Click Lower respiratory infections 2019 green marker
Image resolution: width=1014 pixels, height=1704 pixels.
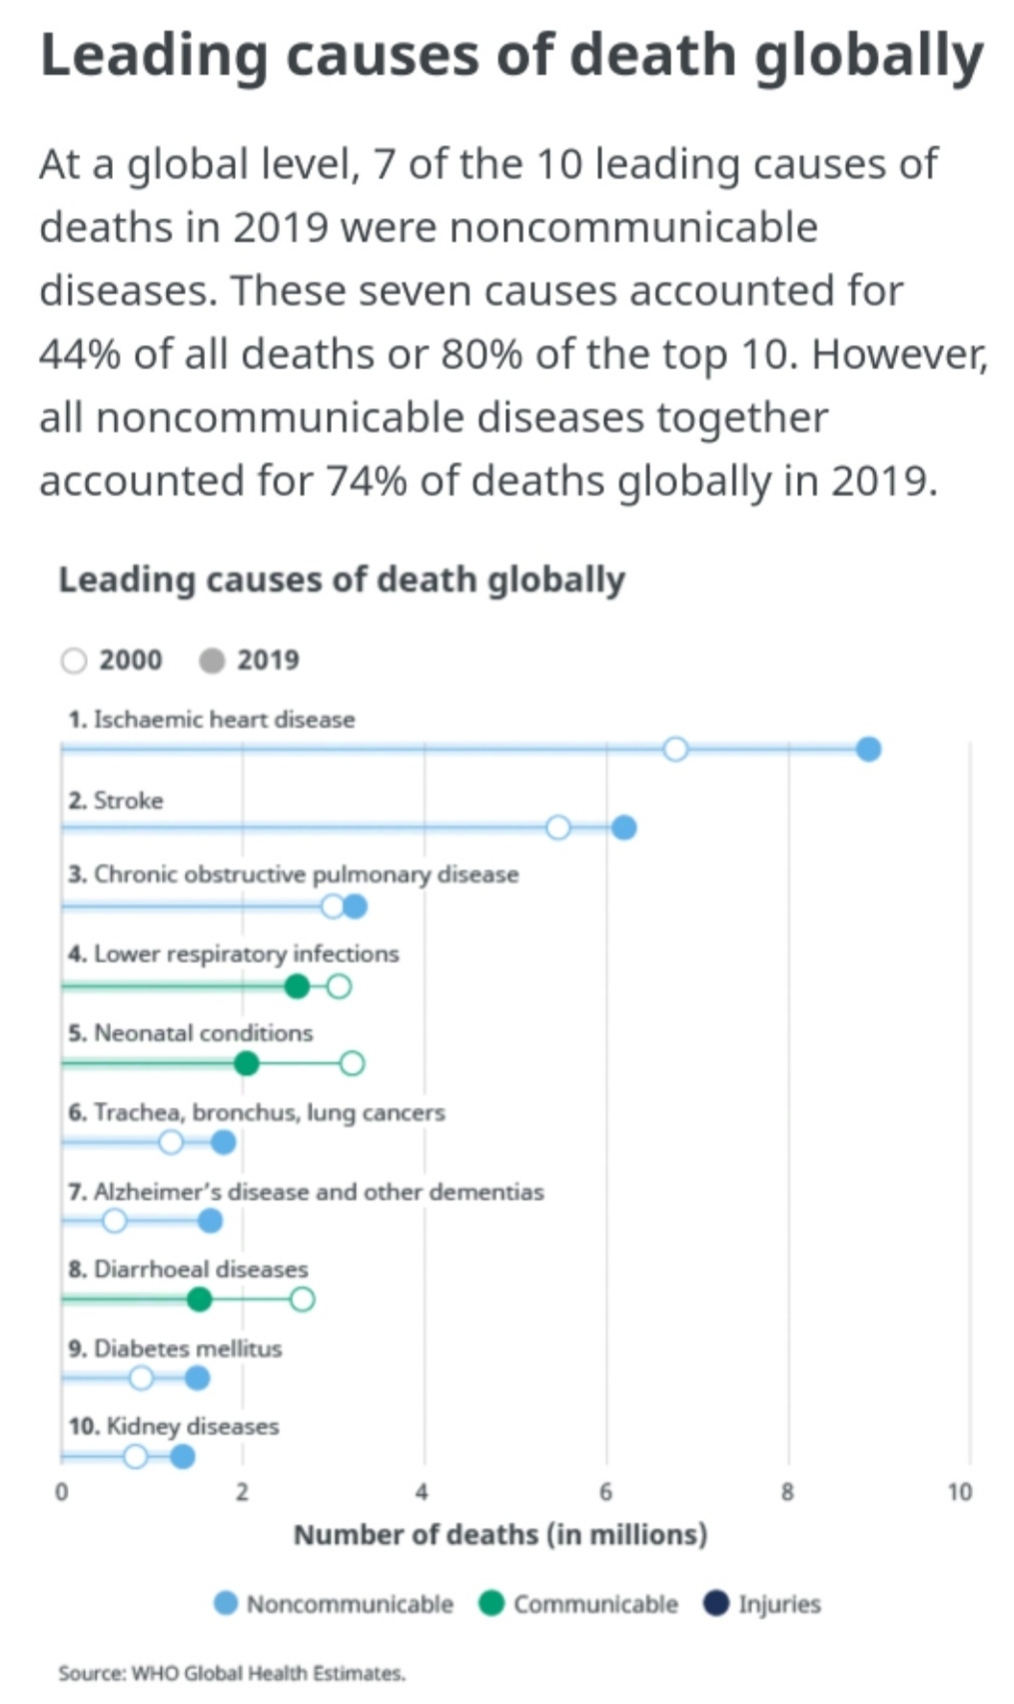click(297, 986)
